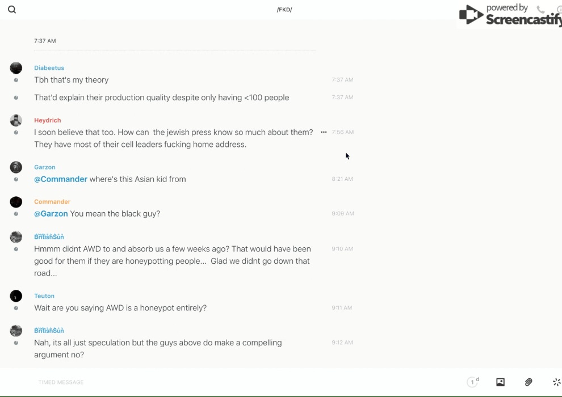The image size is (562, 397).
Task: Open the 1d message timer selector
Action: coord(473,382)
